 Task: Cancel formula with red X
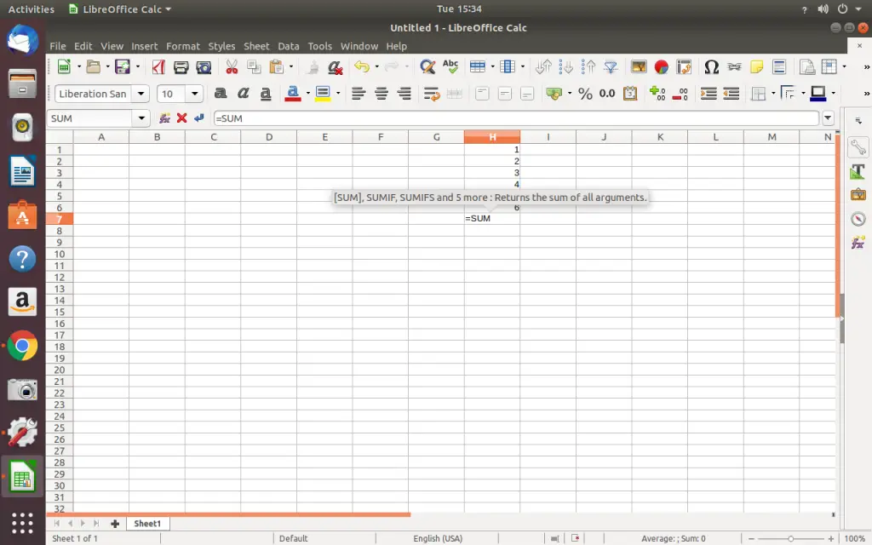pyautogui.click(x=181, y=118)
